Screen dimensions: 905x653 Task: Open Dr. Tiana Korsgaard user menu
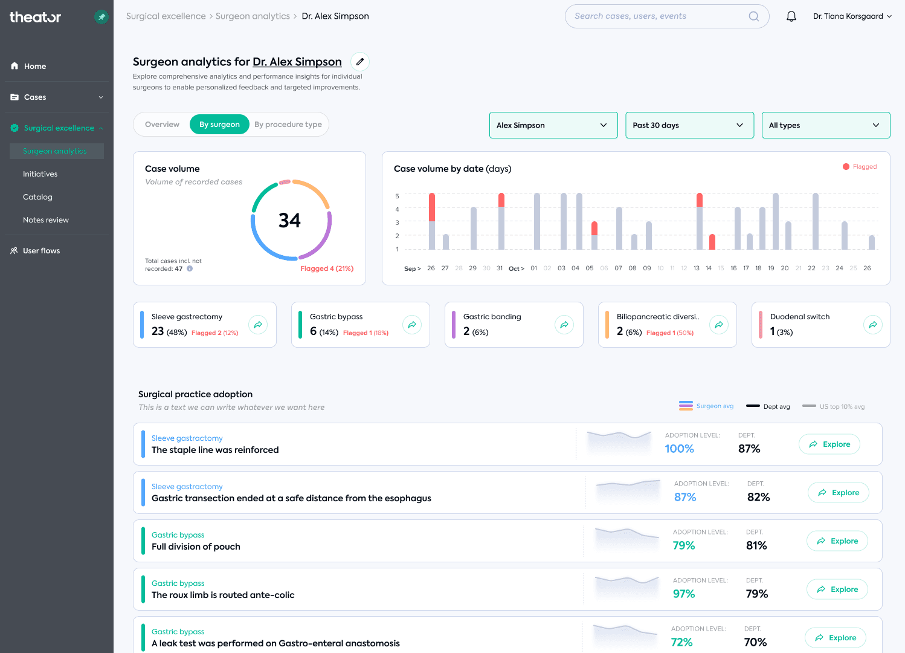pyautogui.click(x=852, y=16)
